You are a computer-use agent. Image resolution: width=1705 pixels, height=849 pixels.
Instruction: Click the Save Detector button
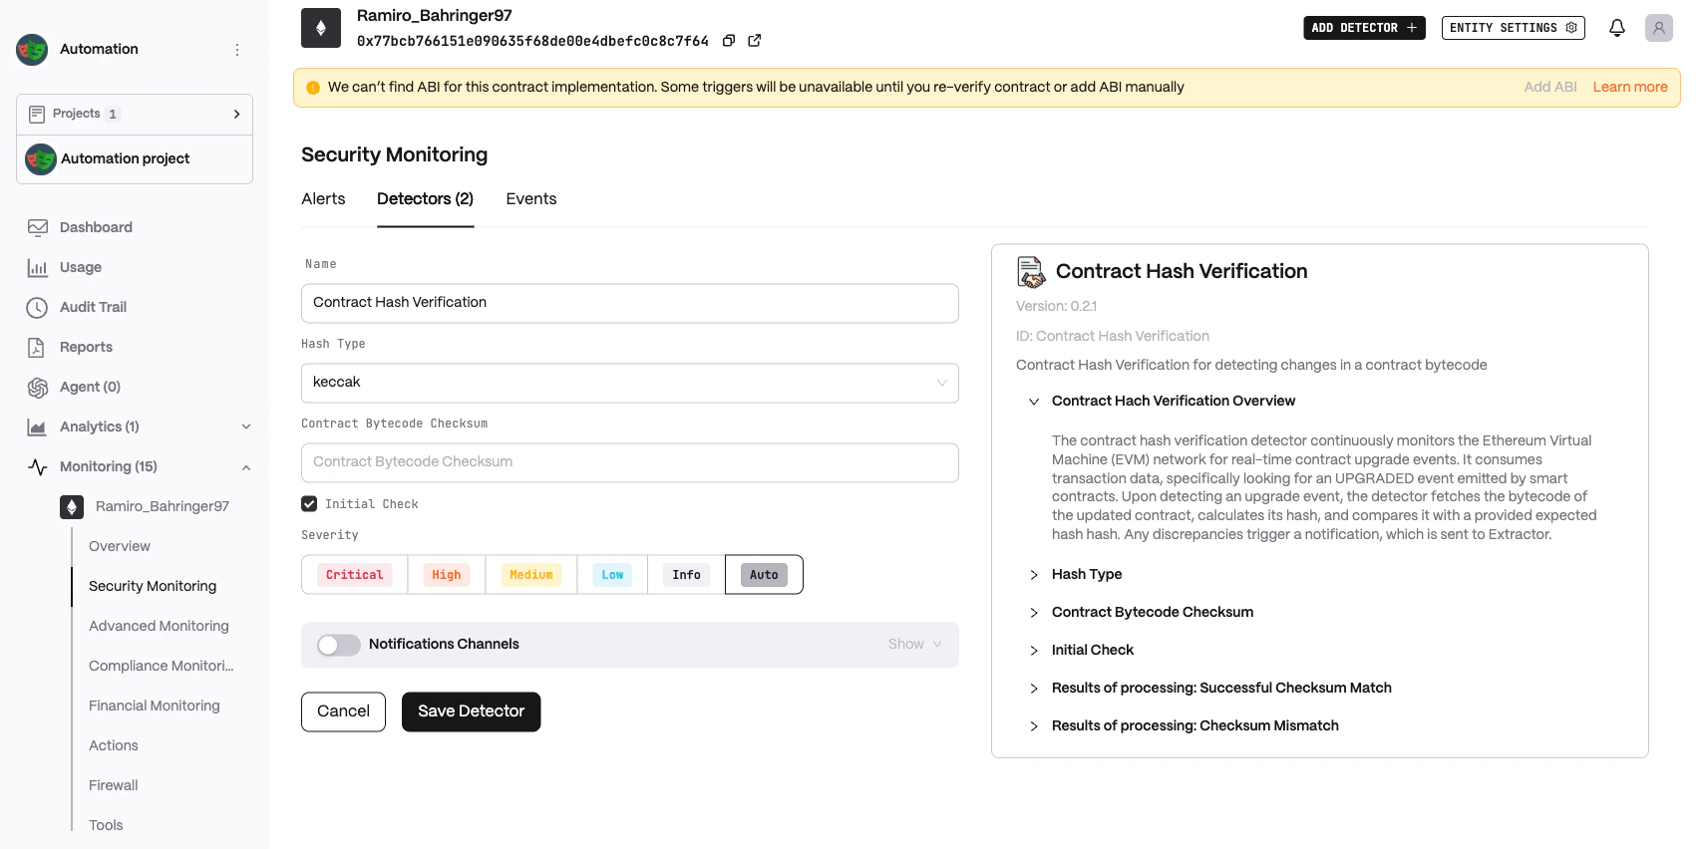pyautogui.click(x=471, y=711)
